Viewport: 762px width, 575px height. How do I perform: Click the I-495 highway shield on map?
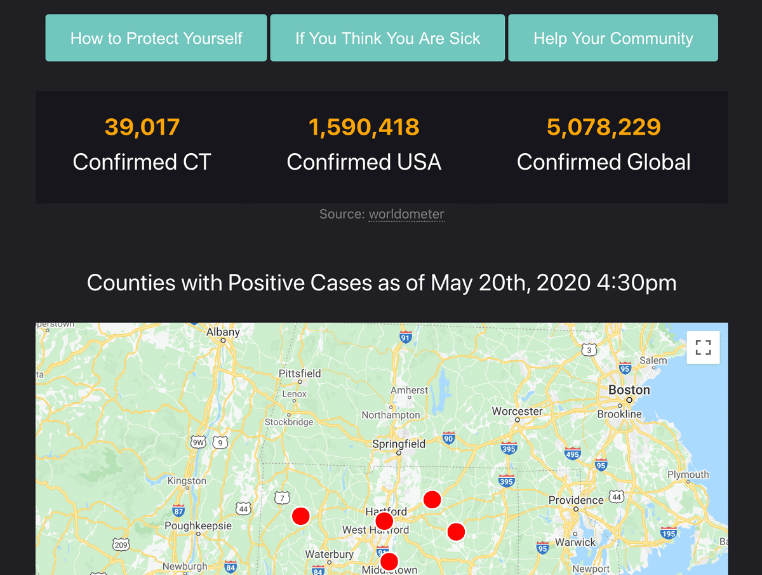pyautogui.click(x=572, y=452)
